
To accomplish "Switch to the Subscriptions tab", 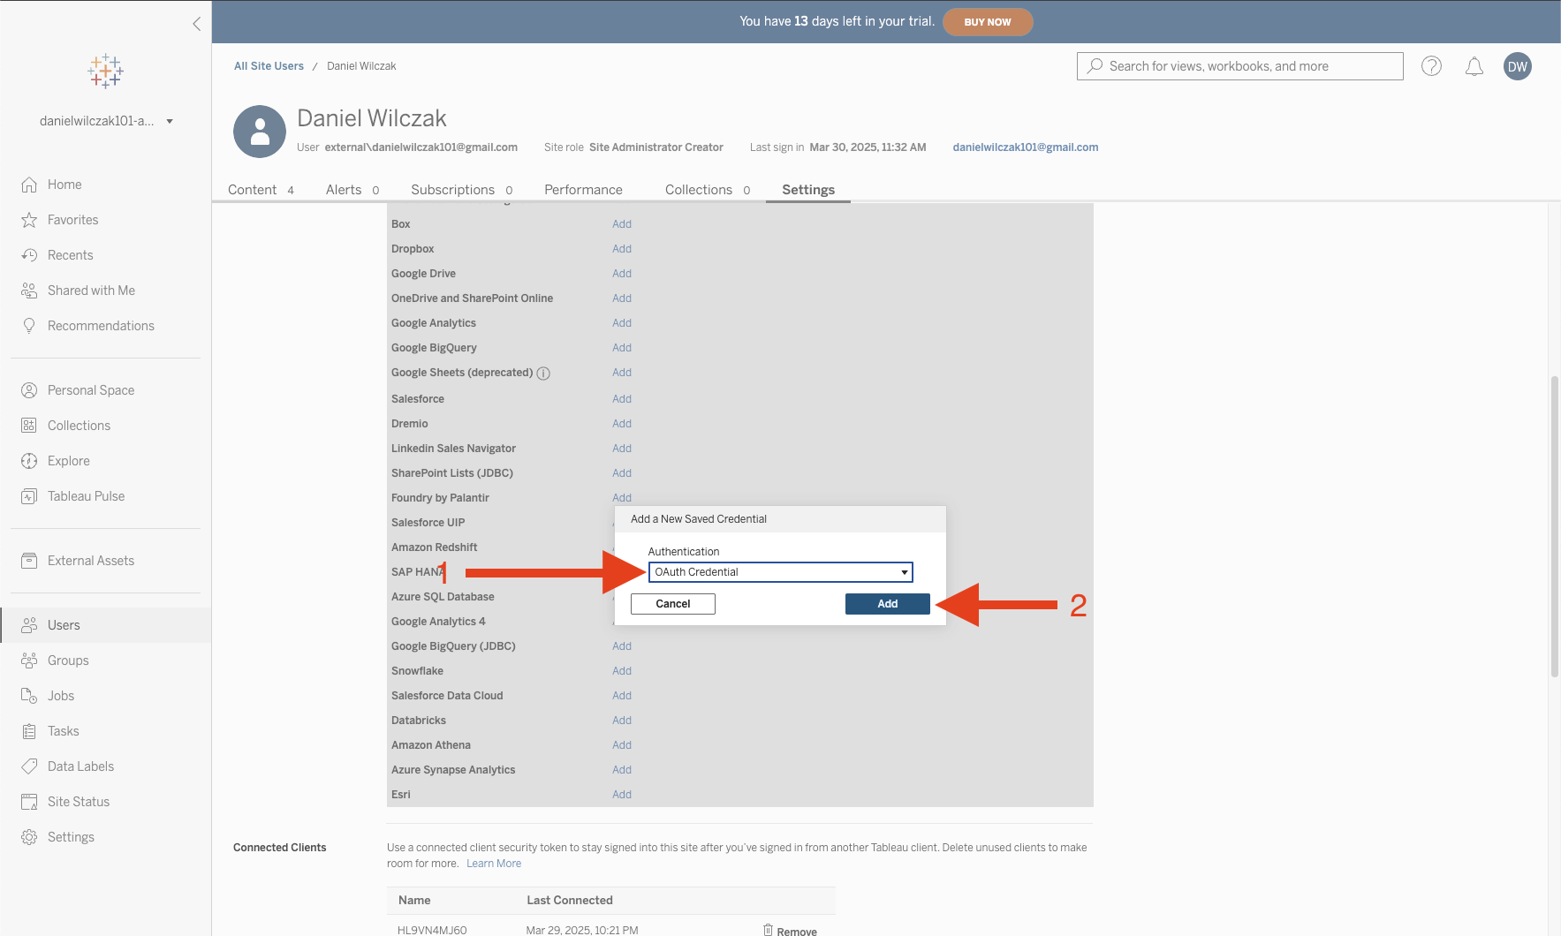I will (452, 190).
